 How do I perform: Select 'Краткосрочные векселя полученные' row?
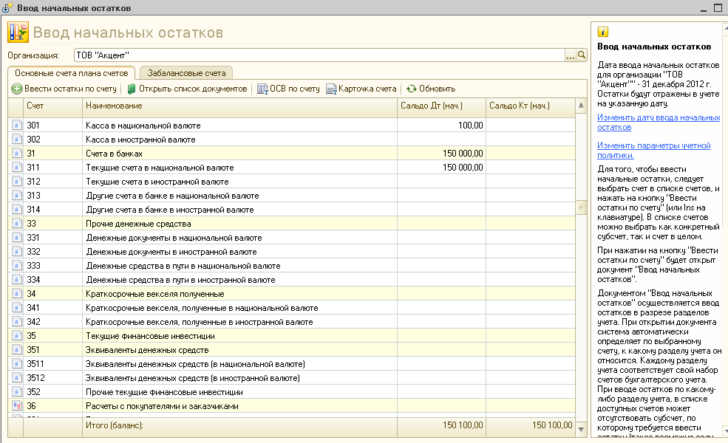292,294
